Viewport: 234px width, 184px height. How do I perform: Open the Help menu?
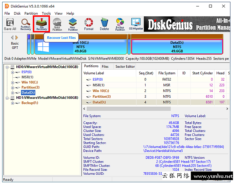(x=70, y=14)
